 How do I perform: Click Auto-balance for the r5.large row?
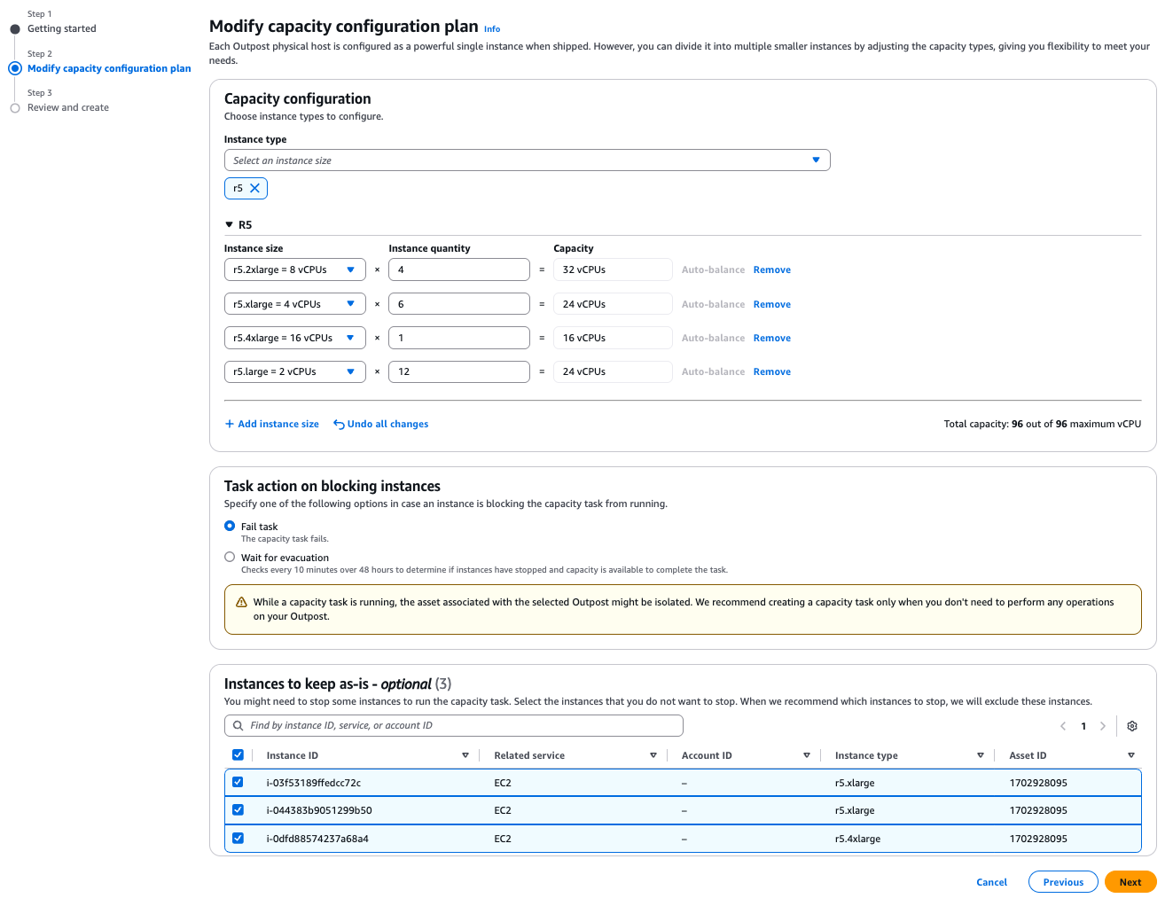pyautogui.click(x=713, y=371)
